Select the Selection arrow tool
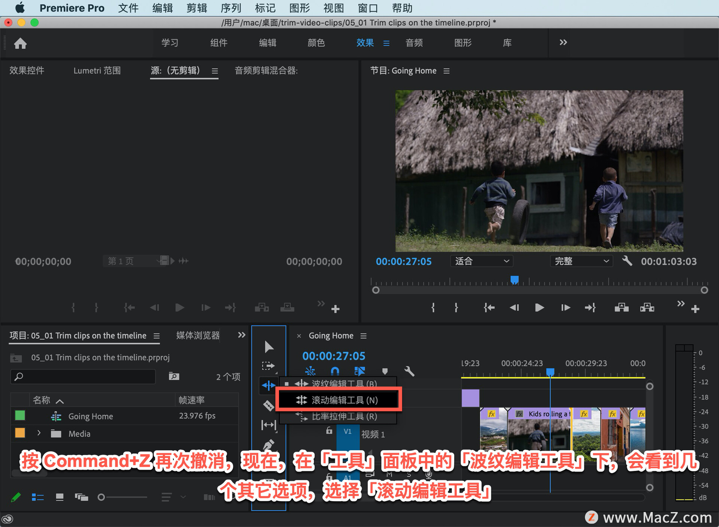This screenshot has width=719, height=527. coord(269,347)
